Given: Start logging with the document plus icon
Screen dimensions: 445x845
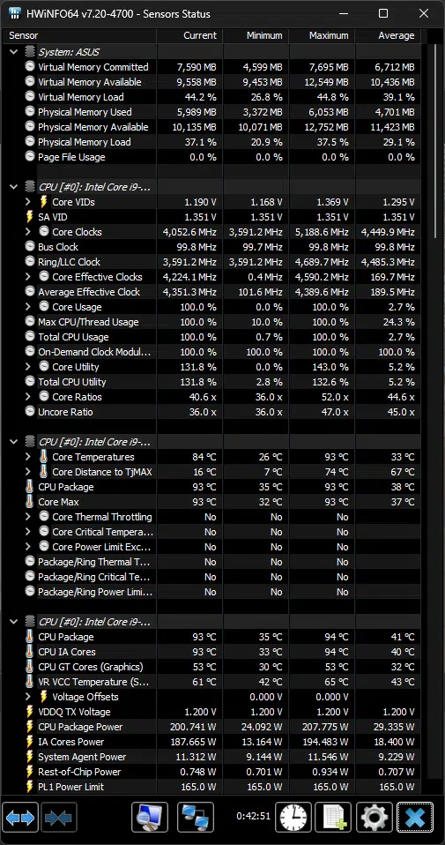Looking at the screenshot, I should (333, 818).
